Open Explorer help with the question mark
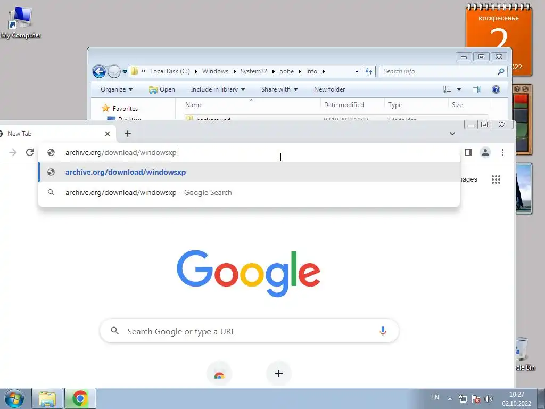Viewport: 545px width, 409px height. (x=496, y=89)
